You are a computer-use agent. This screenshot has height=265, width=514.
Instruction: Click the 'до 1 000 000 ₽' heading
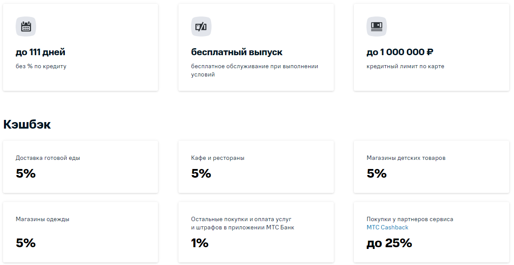(x=400, y=53)
